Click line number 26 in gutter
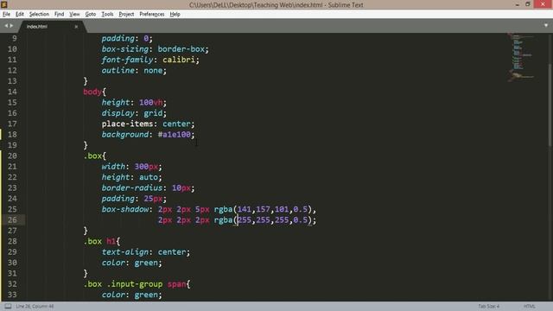The width and height of the screenshot is (553, 311). [x=12, y=220]
